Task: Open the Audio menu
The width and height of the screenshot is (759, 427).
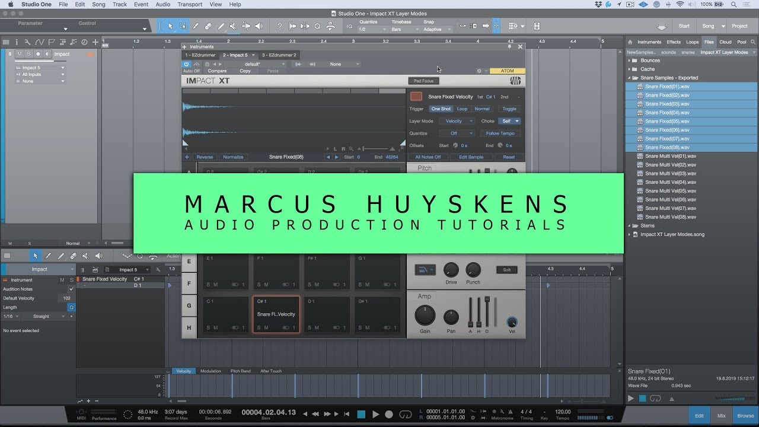Action: coord(163,4)
